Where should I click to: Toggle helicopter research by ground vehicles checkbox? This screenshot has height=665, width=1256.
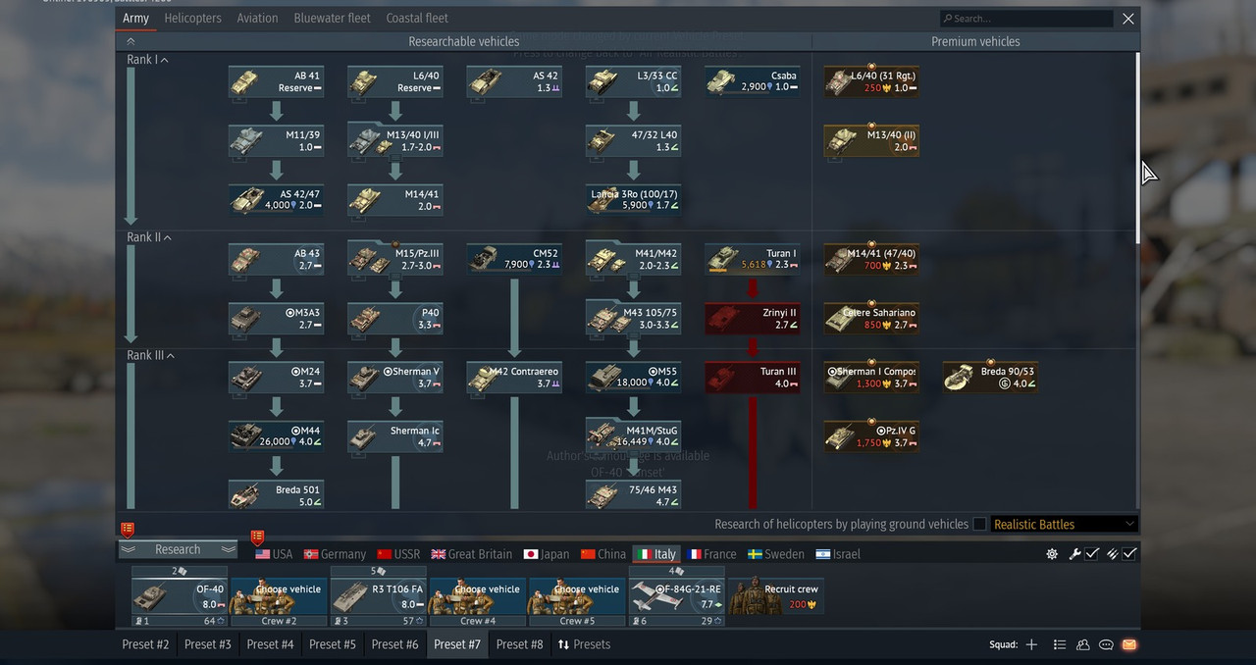[x=979, y=524]
